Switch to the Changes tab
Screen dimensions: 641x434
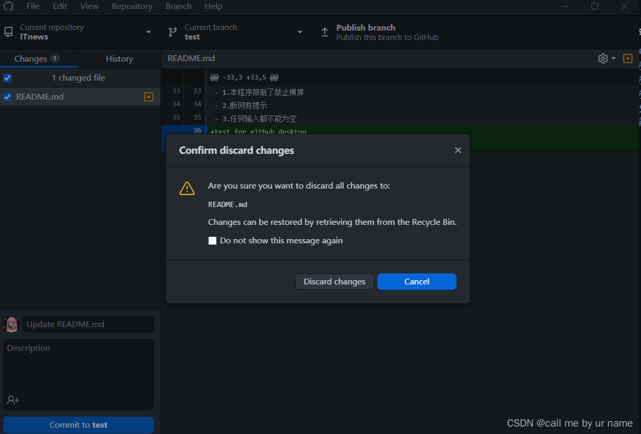pos(39,59)
